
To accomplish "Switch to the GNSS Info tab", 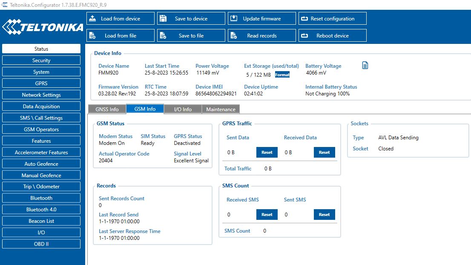I will [x=107, y=109].
